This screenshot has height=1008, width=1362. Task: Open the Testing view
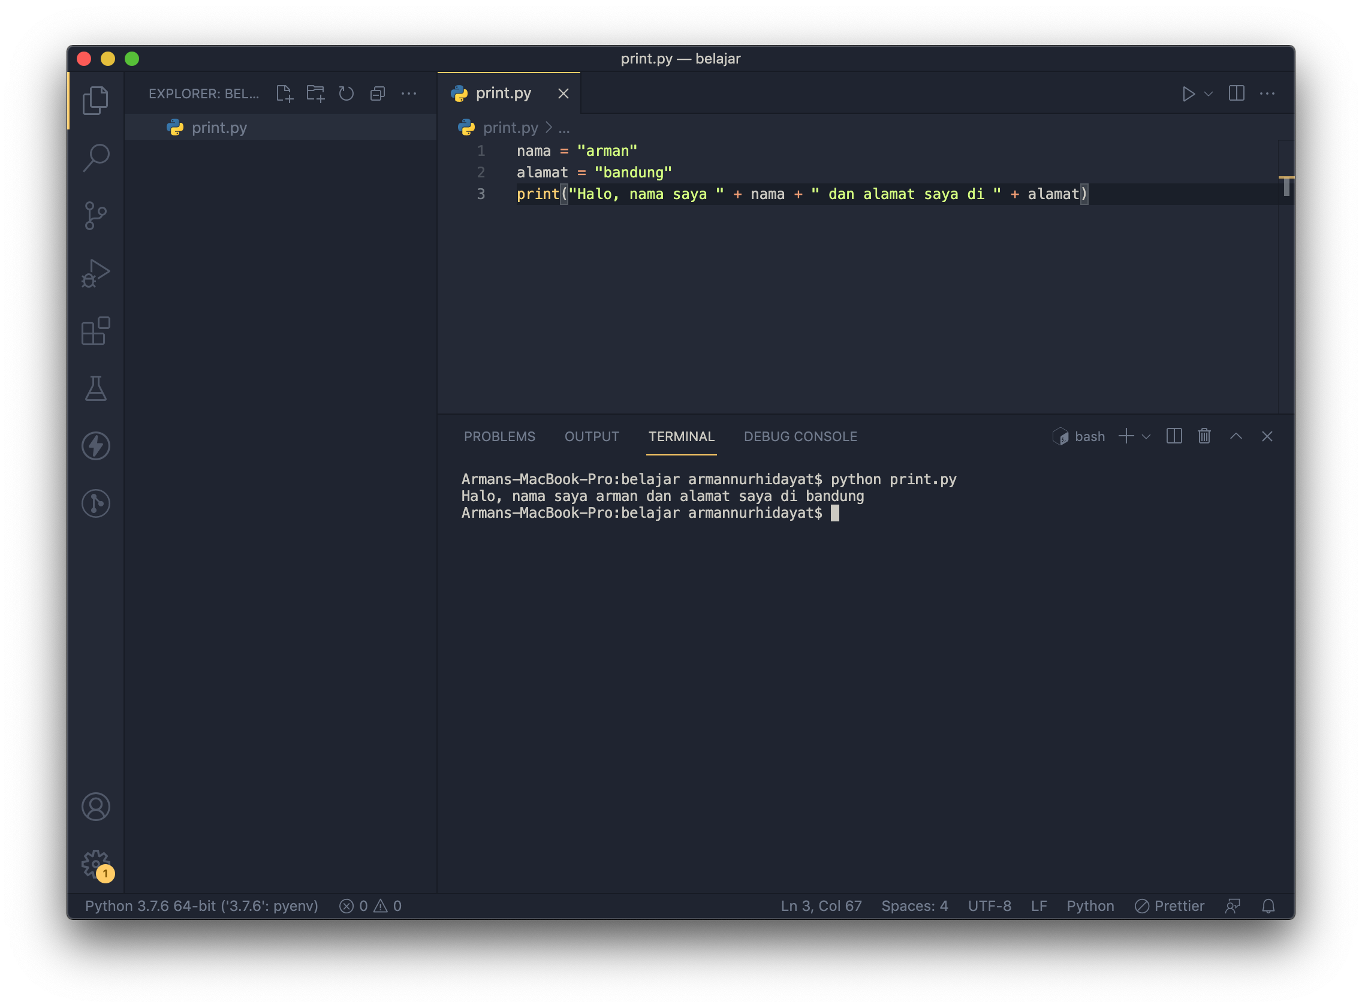tap(97, 389)
